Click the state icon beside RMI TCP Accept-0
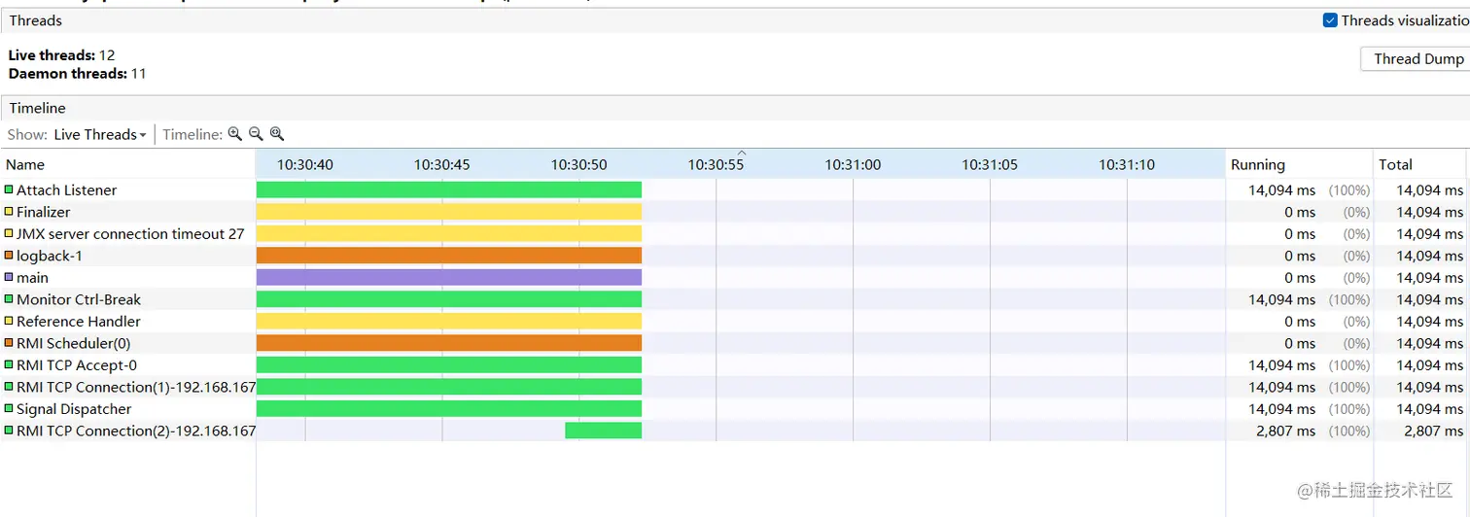Viewport: 1470px width, 517px height. (x=9, y=364)
